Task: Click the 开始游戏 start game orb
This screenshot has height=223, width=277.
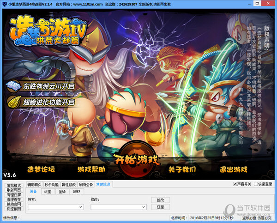Action: tap(137, 159)
